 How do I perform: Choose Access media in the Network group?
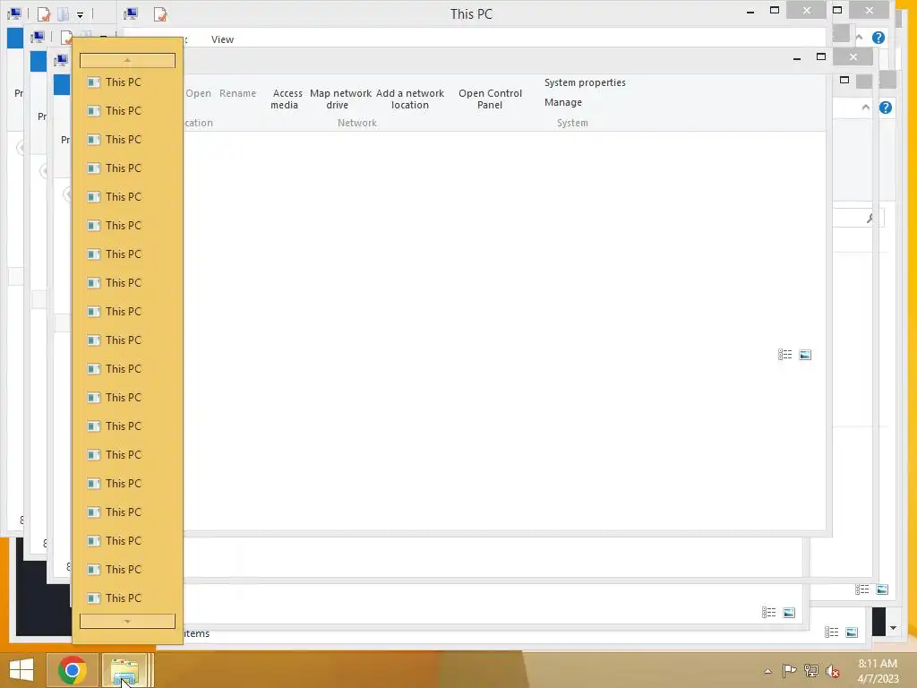click(x=286, y=99)
